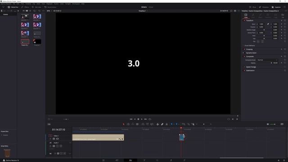Click Flip Vertical in Transform

262,41
